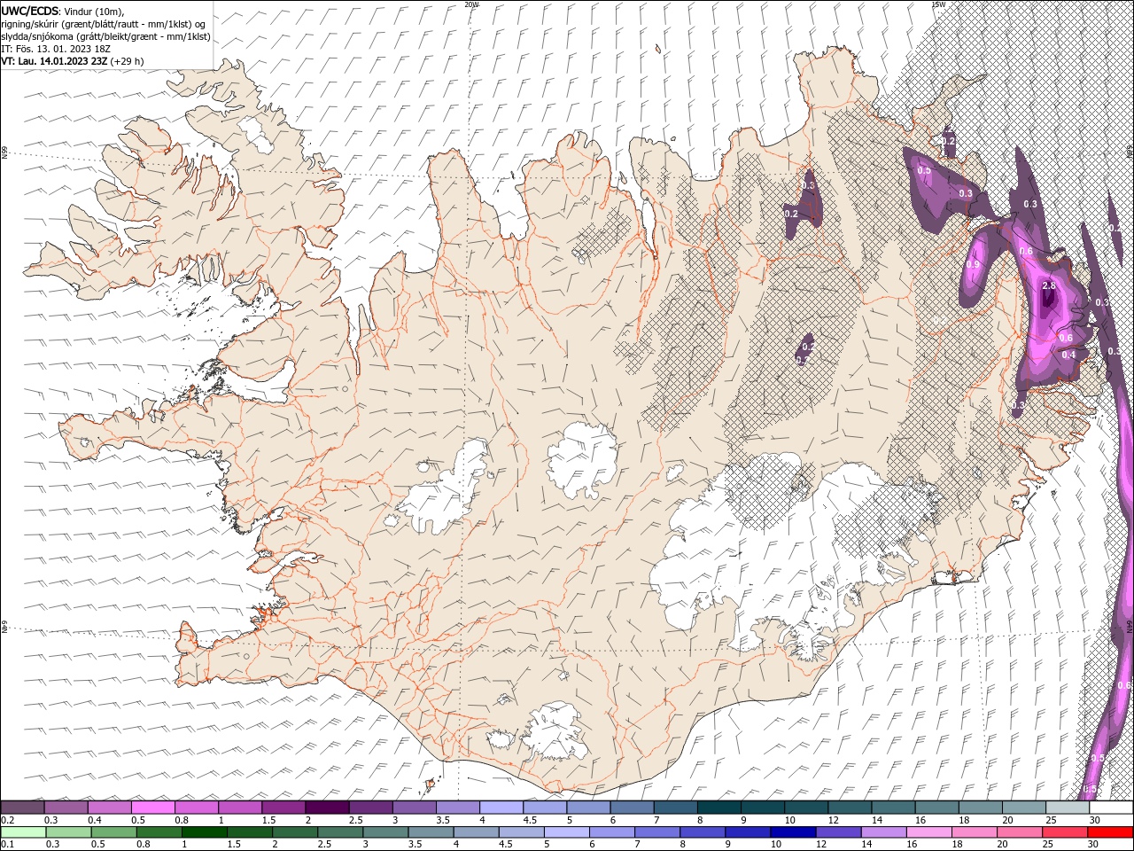This screenshot has width=1134, height=851.
Task: Click the UWC/ECDS title text
Action: pos(30,11)
